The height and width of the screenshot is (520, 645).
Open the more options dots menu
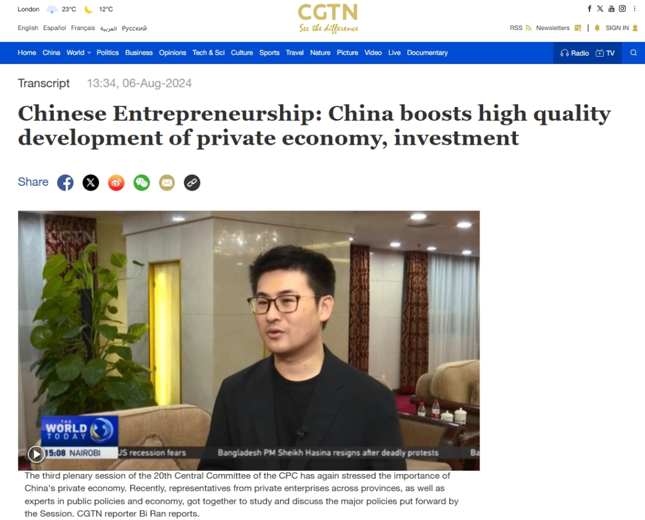(634, 8)
